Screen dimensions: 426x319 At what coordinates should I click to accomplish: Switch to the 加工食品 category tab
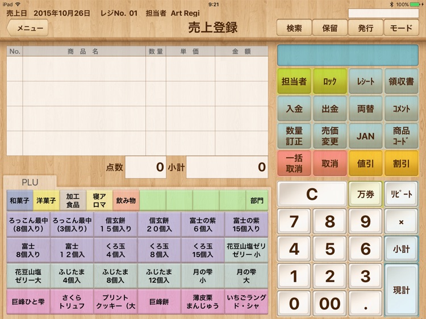[73, 200]
